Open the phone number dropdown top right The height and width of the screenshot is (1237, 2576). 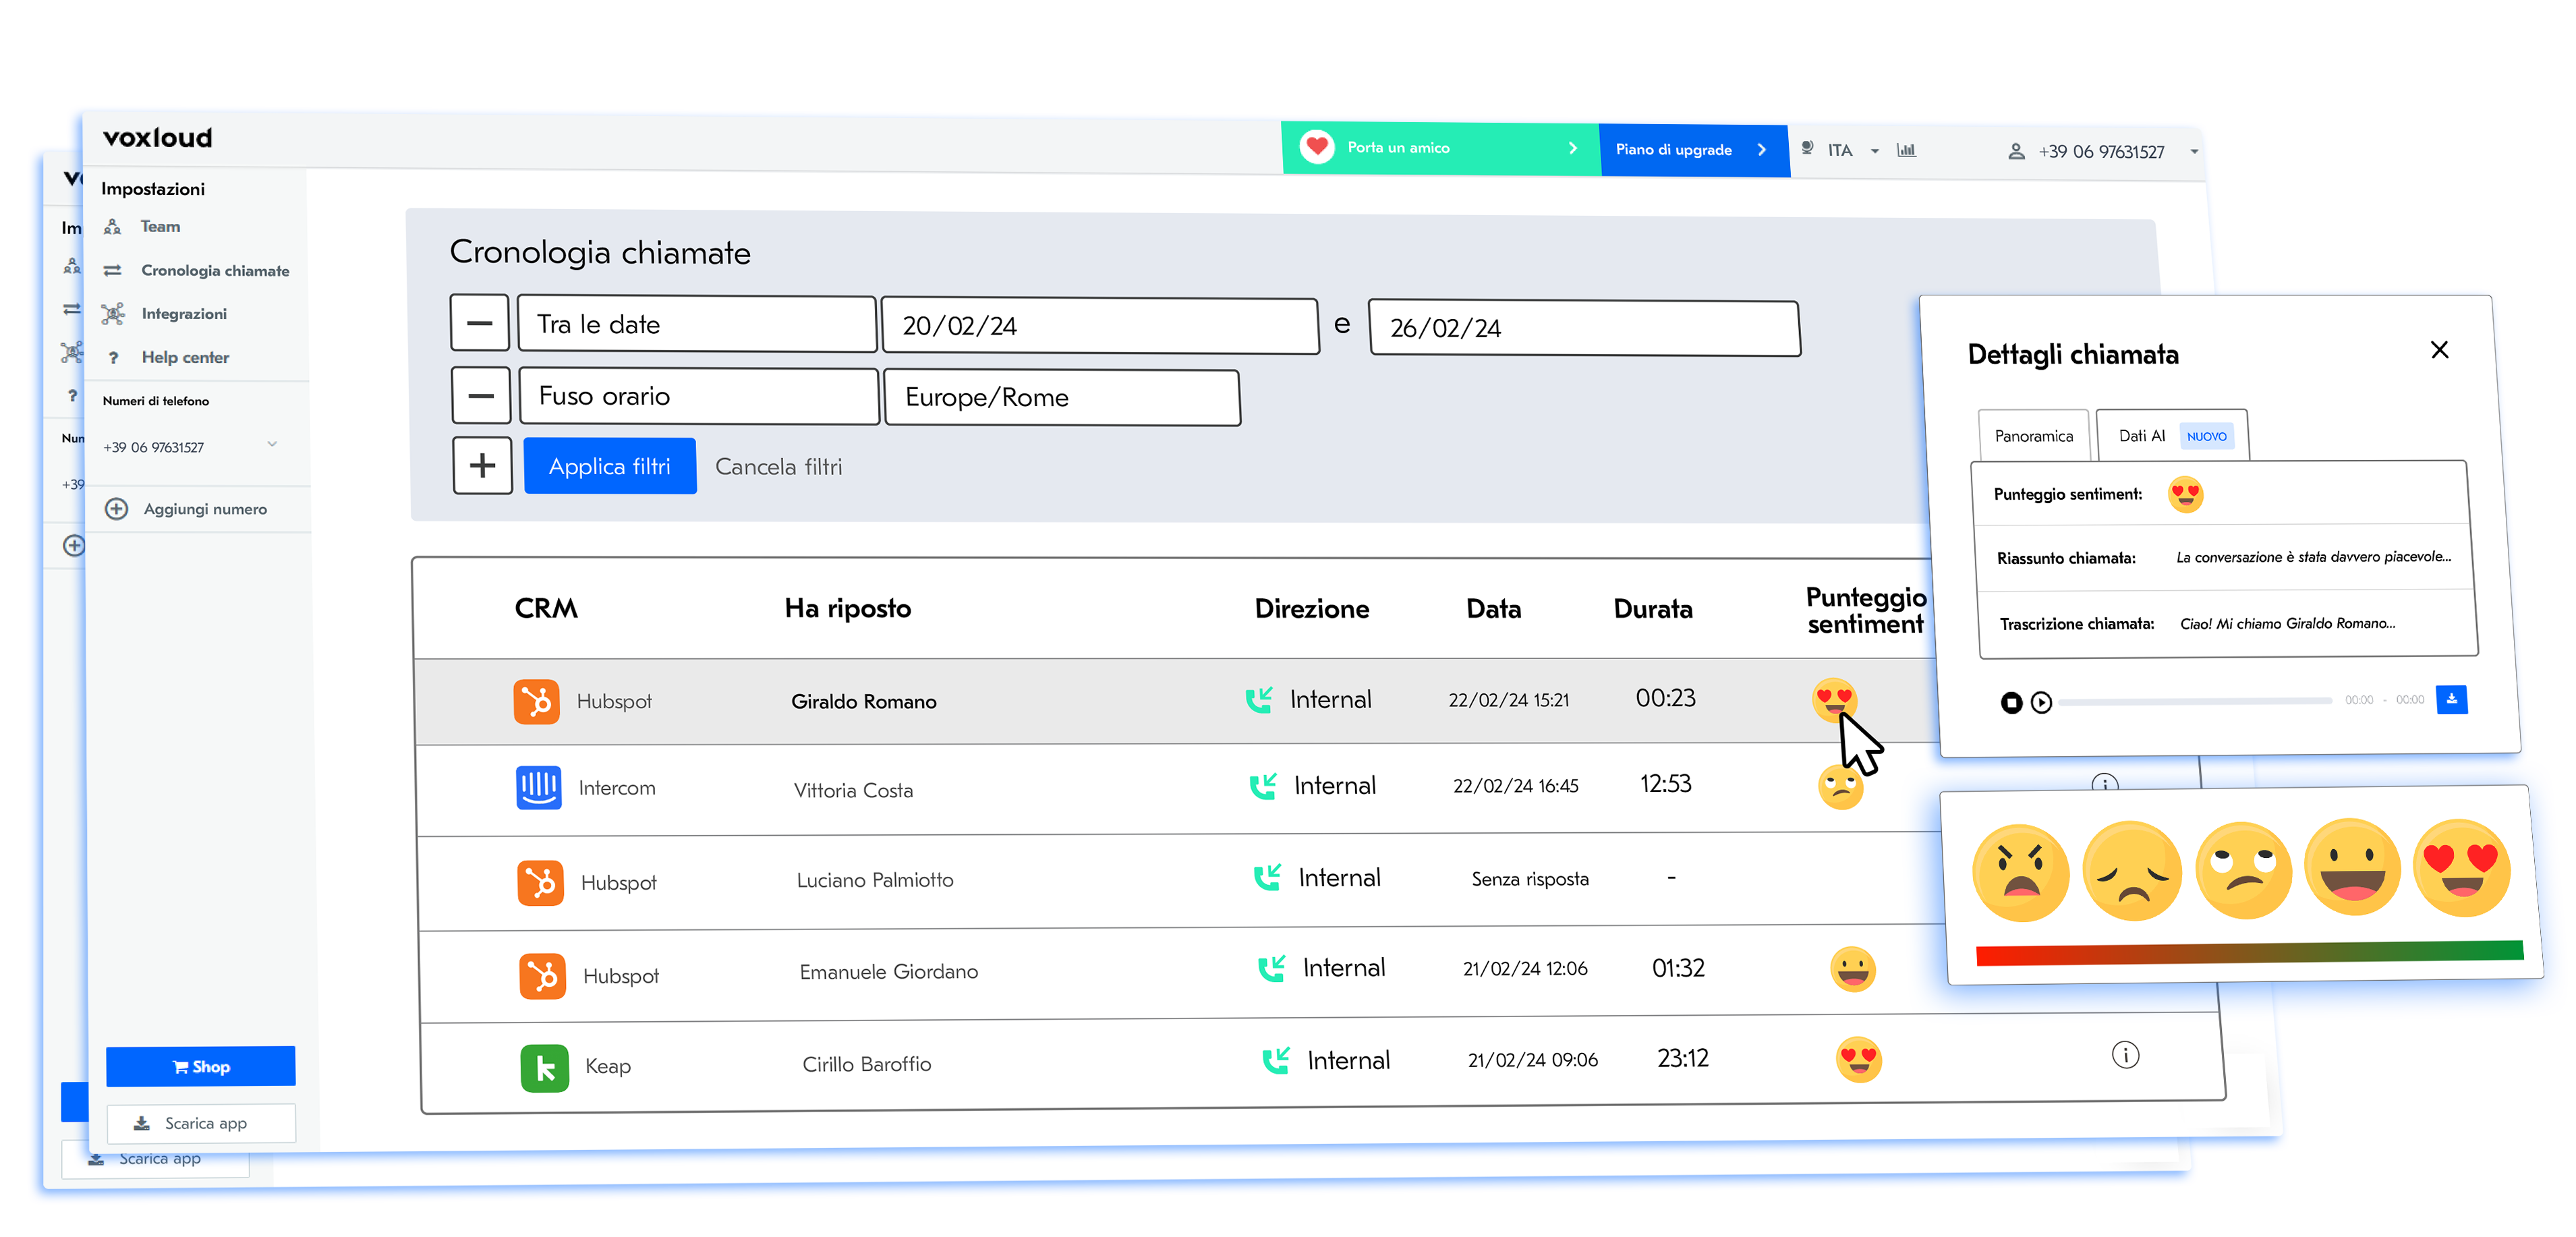click(x=2194, y=151)
